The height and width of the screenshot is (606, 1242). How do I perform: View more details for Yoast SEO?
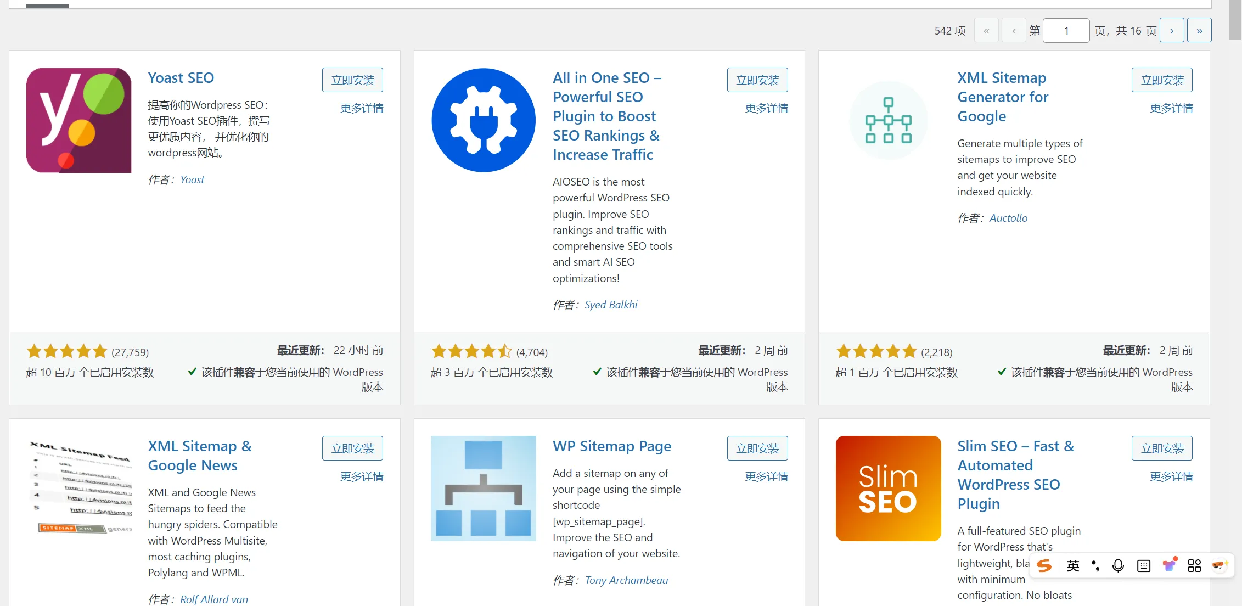coord(362,108)
